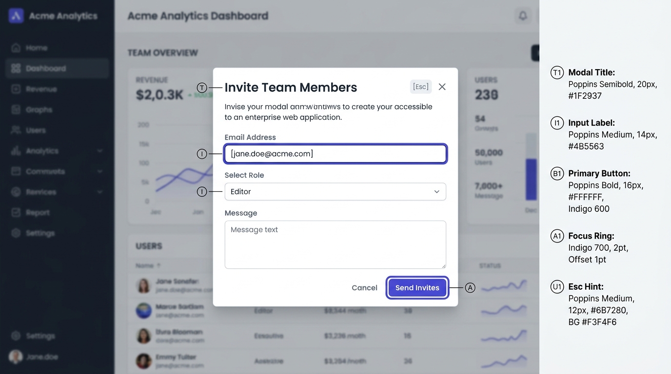Click the Renrices sidebar icon
Image resolution: width=671 pixels, height=374 pixels.
[16, 192]
